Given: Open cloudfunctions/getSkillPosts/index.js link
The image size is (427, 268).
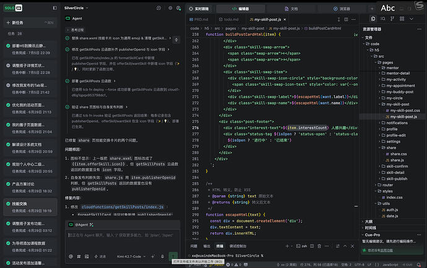Looking at the screenshot, I should pos(123,207).
